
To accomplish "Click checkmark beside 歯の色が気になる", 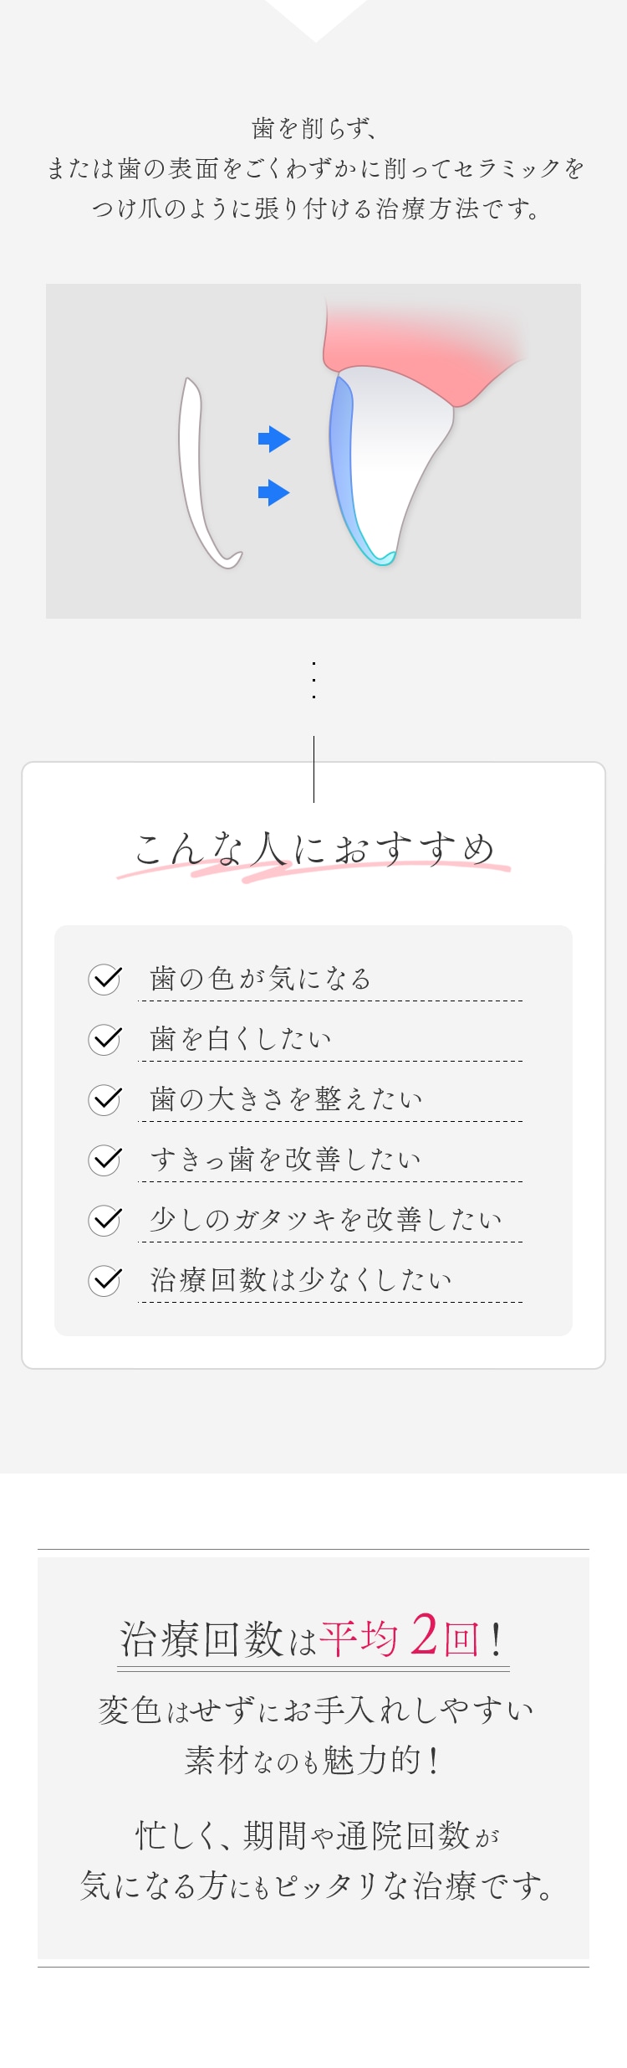I will point(105,979).
